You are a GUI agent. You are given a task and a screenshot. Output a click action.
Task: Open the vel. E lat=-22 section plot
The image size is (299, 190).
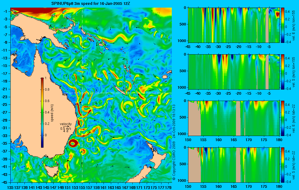tap(234, 118)
